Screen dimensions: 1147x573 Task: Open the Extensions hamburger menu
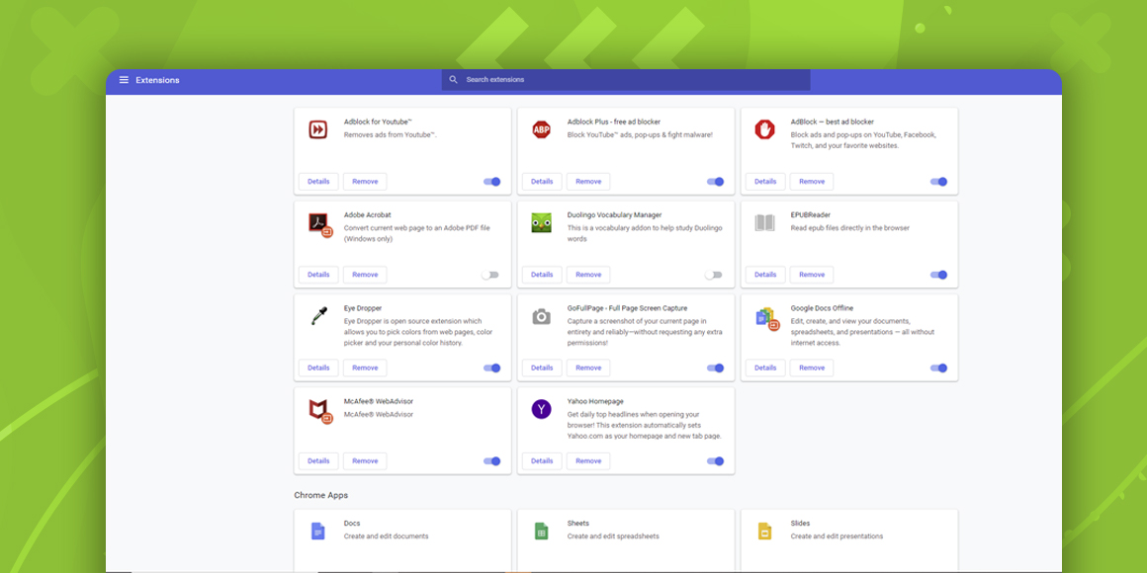124,80
